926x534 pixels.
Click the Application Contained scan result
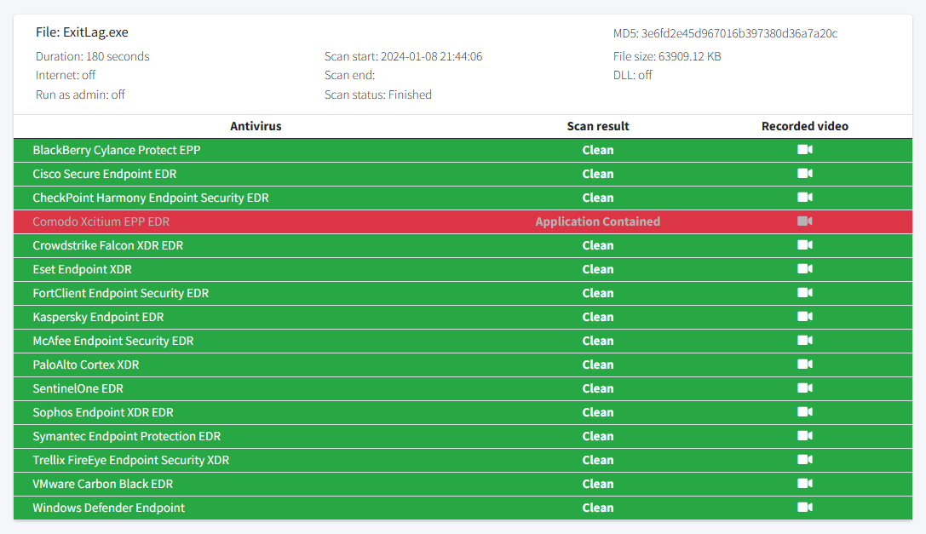pos(598,221)
